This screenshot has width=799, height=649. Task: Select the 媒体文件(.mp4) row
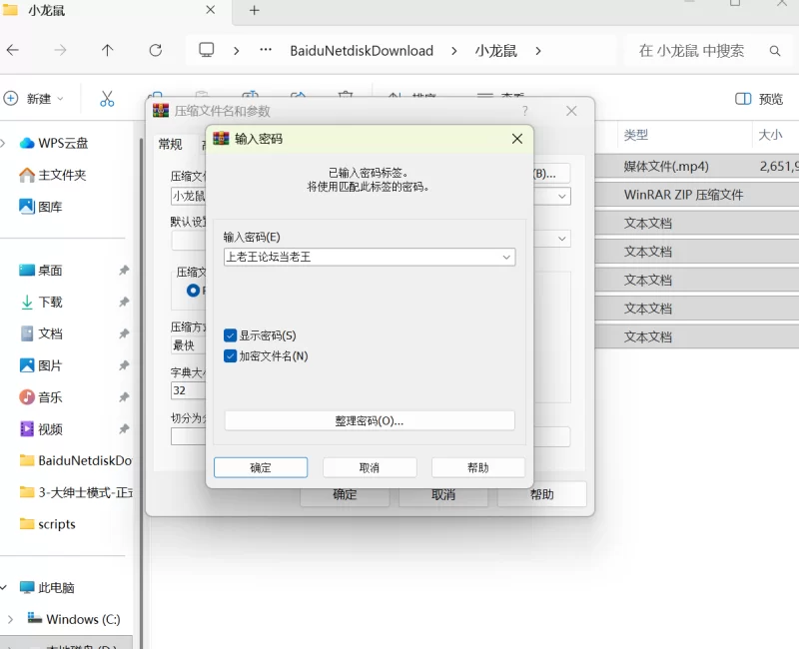point(696,167)
